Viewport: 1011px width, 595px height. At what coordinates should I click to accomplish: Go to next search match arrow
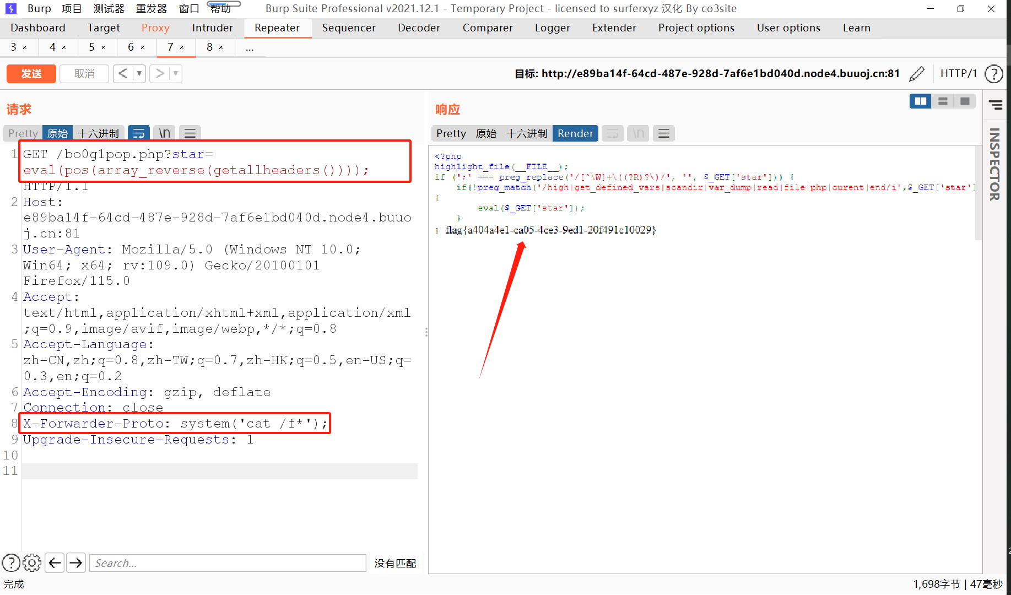tap(76, 563)
